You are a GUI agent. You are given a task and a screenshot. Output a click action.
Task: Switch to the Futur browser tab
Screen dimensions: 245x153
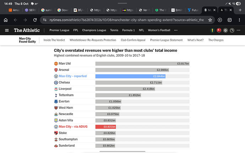coord(193,10)
